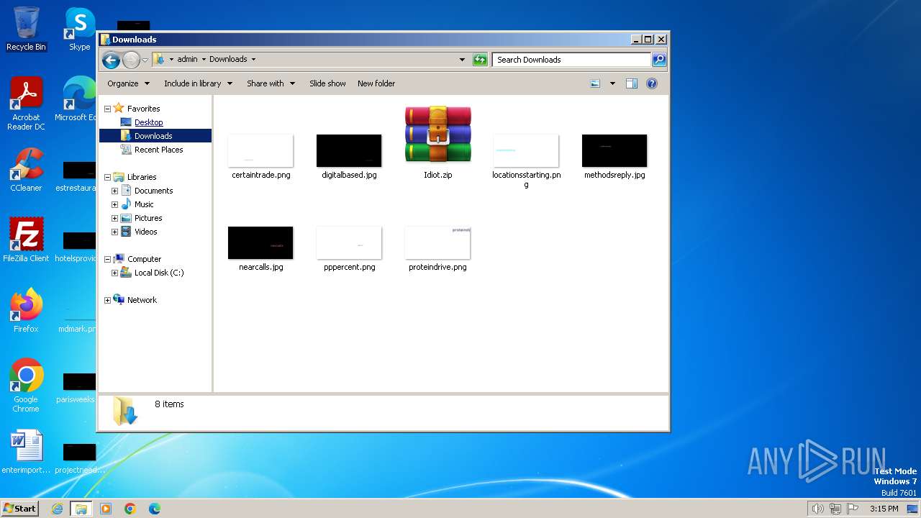The height and width of the screenshot is (518, 921).
Task: Click the Windows Media Player taskbar icon
Action: click(106, 509)
